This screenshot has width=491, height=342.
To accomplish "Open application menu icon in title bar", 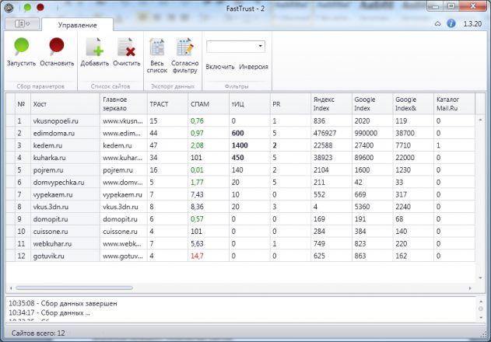I will pos(9,8).
